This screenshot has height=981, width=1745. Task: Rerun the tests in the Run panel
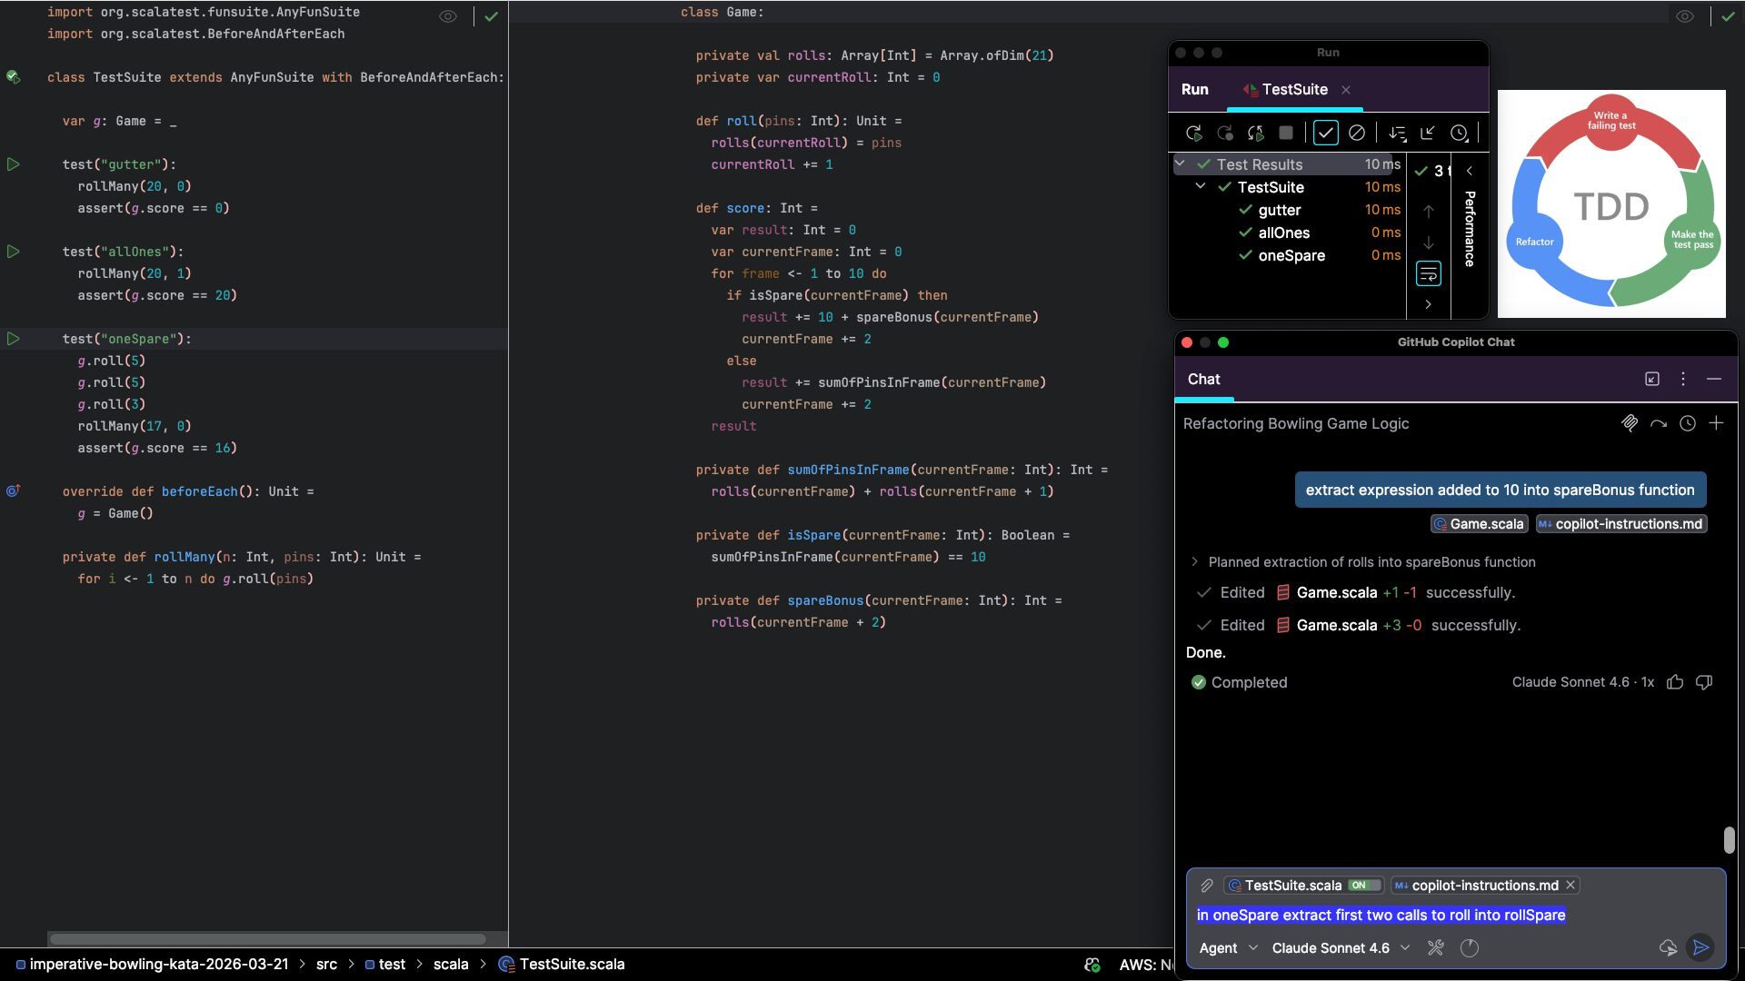[x=1194, y=134]
